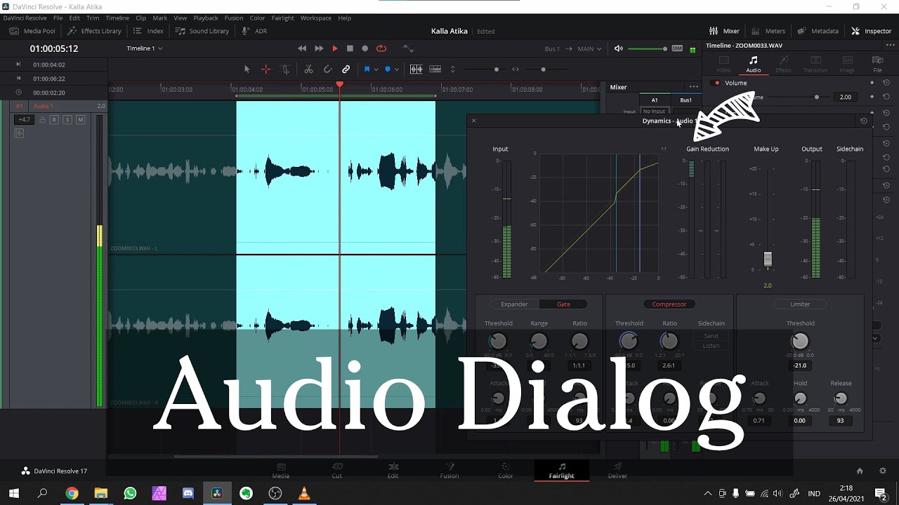This screenshot has height=505, width=899.
Task: Open the Workspace menu
Action: pyautogui.click(x=316, y=18)
